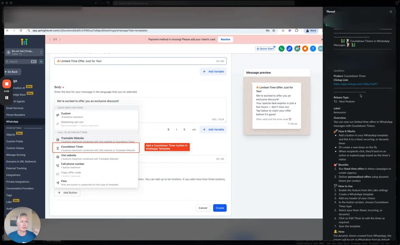This screenshot has height=245, width=400.
Task: Toggle Italic formatting in body editor
Action: pos(176,130)
